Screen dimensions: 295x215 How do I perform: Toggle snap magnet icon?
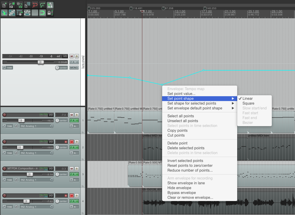(42, 13)
